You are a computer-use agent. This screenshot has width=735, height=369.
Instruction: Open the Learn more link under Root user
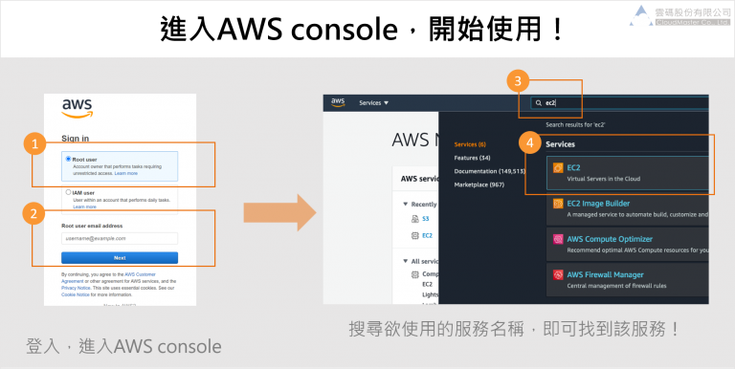pyautogui.click(x=126, y=173)
